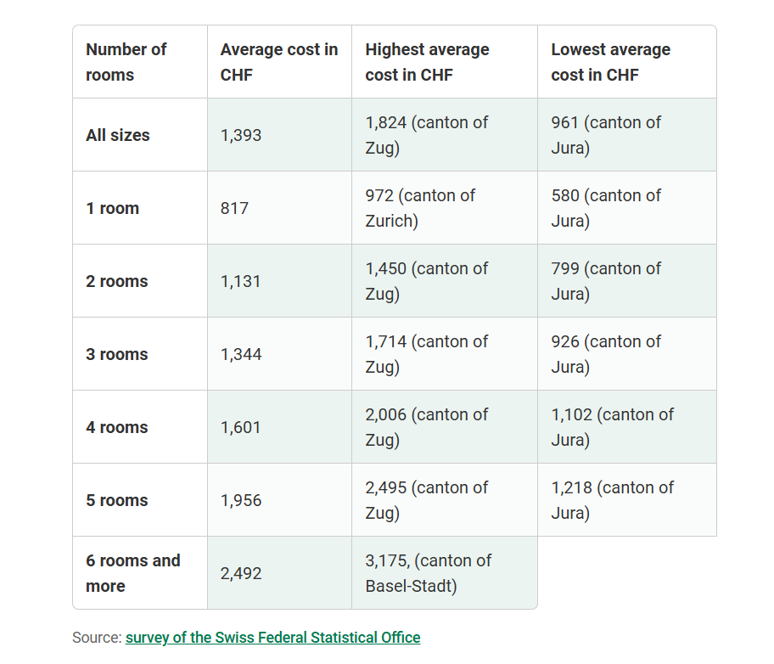Click the 2,492 average cost cell
The width and height of the screenshot is (774, 664).
coord(241,573)
